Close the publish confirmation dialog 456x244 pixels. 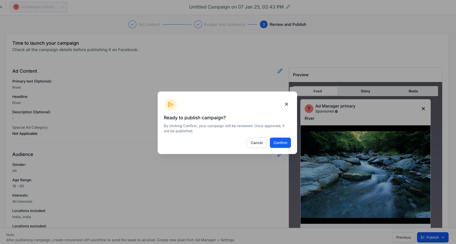tap(286, 104)
